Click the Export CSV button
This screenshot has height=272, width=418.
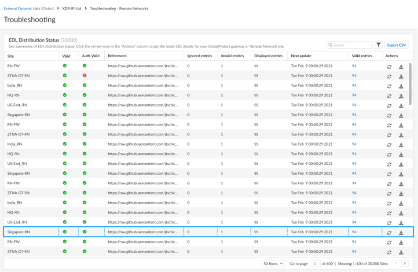click(x=396, y=45)
